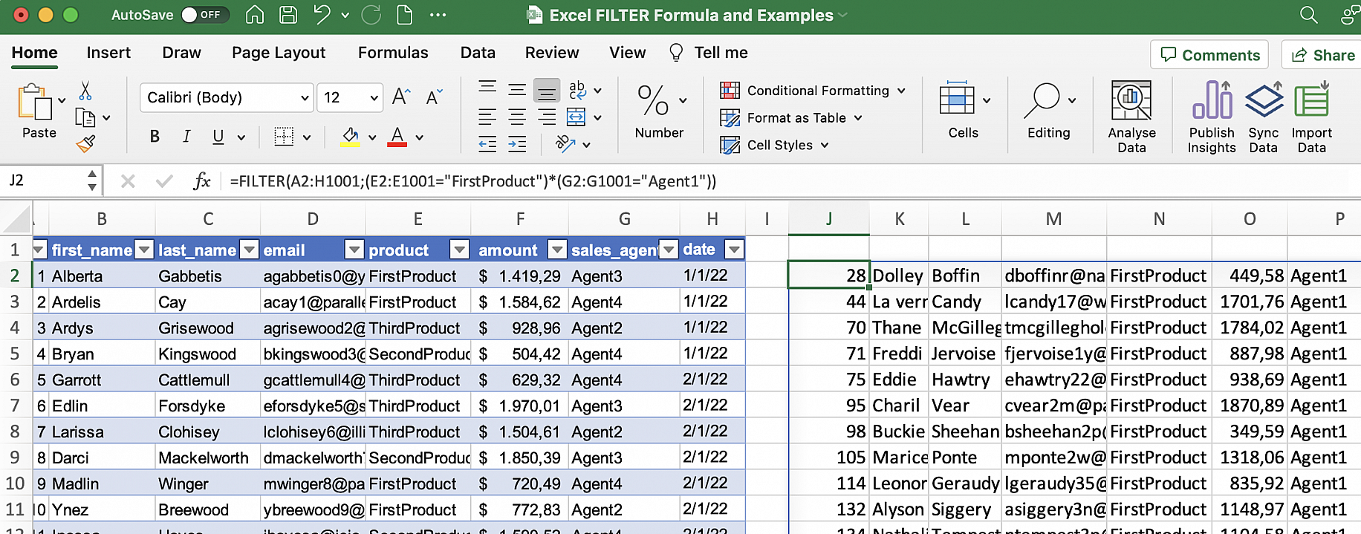This screenshot has width=1361, height=534.
Task: Click the Save floppy disk icon
Action: point(288,15)
